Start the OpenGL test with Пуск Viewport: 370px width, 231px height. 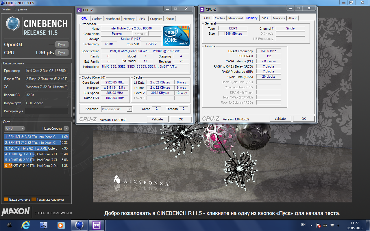pos(62,45)
